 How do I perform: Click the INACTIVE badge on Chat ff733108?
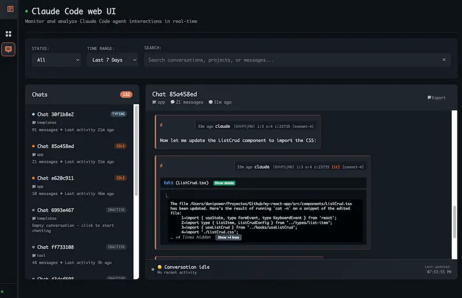click(117, 247)
